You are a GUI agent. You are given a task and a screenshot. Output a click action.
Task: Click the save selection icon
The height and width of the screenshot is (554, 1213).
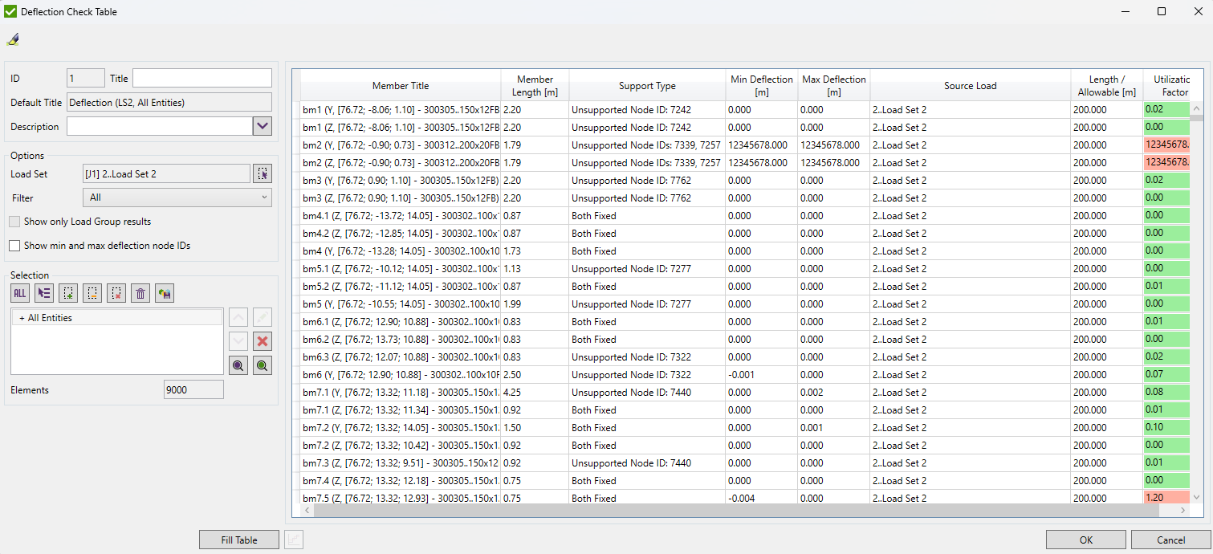click(x=164, y=293)
